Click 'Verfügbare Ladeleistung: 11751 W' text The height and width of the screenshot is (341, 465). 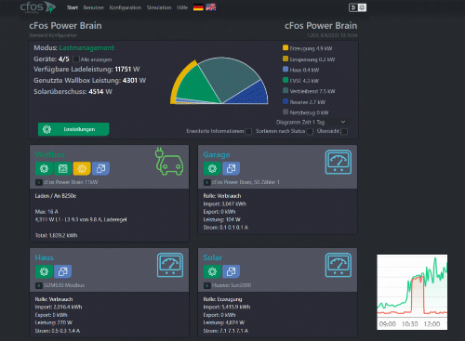point(86,69)
